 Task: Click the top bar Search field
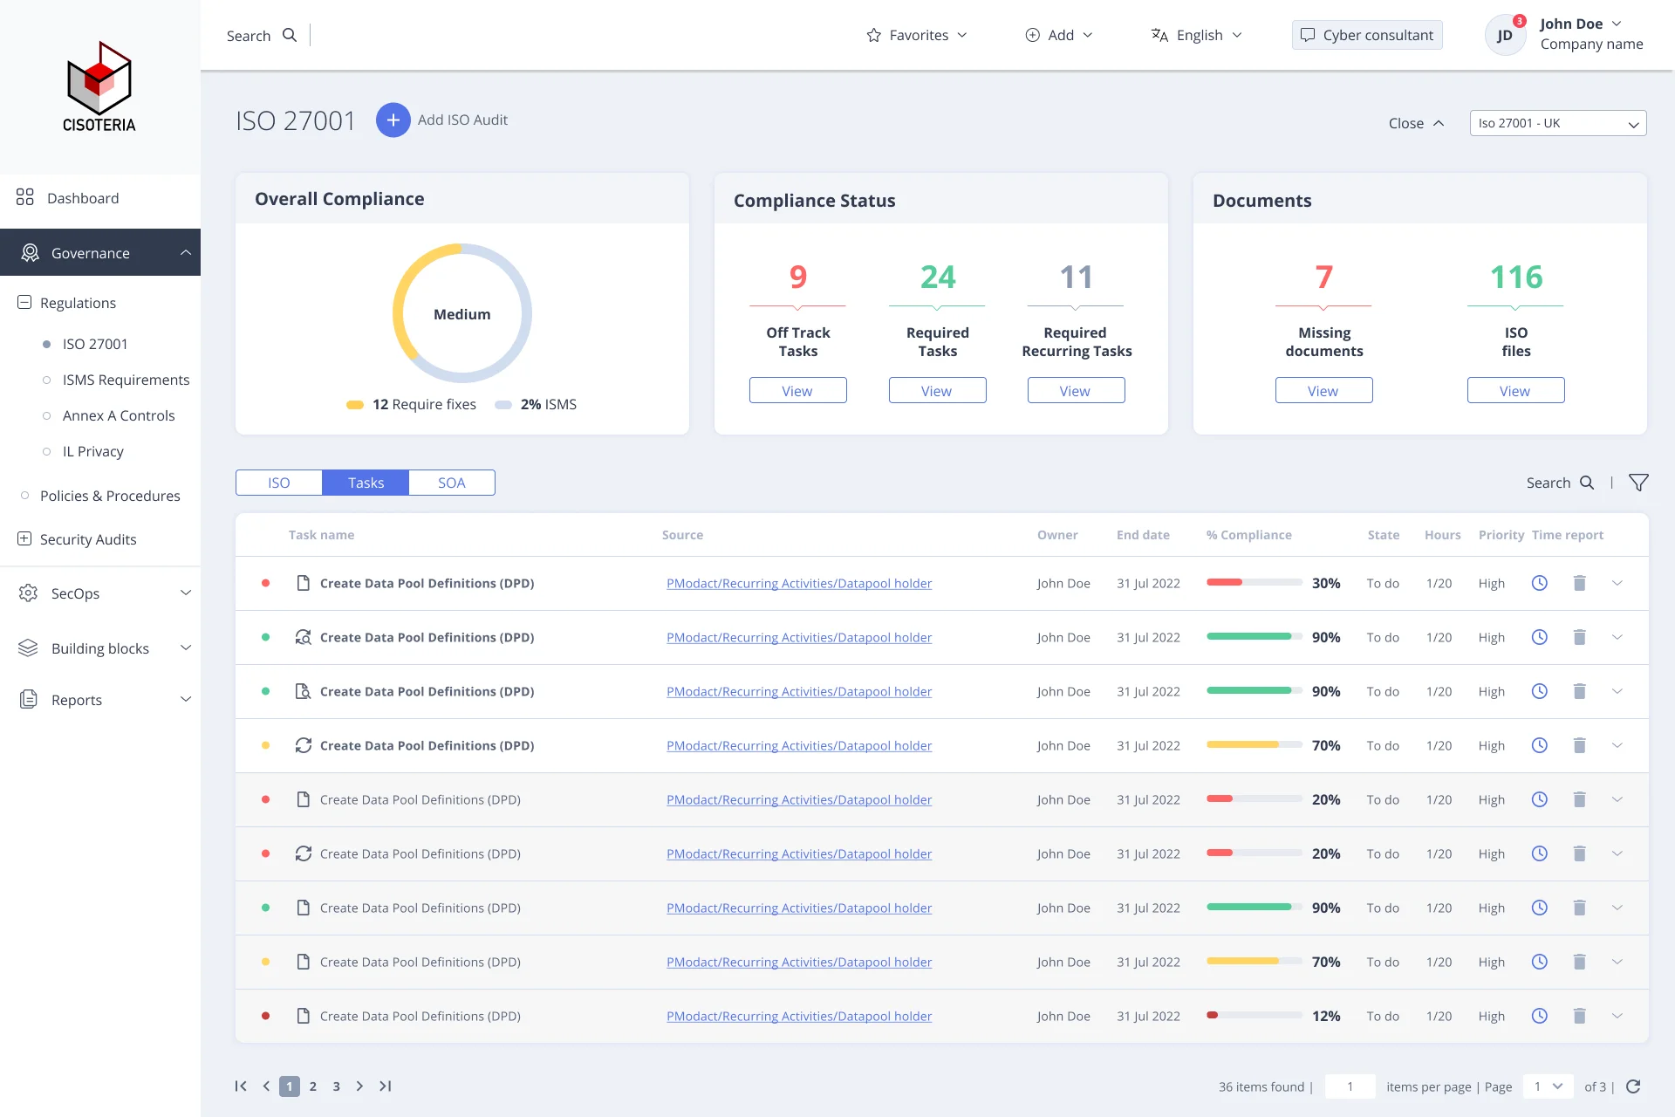(262, 35)
